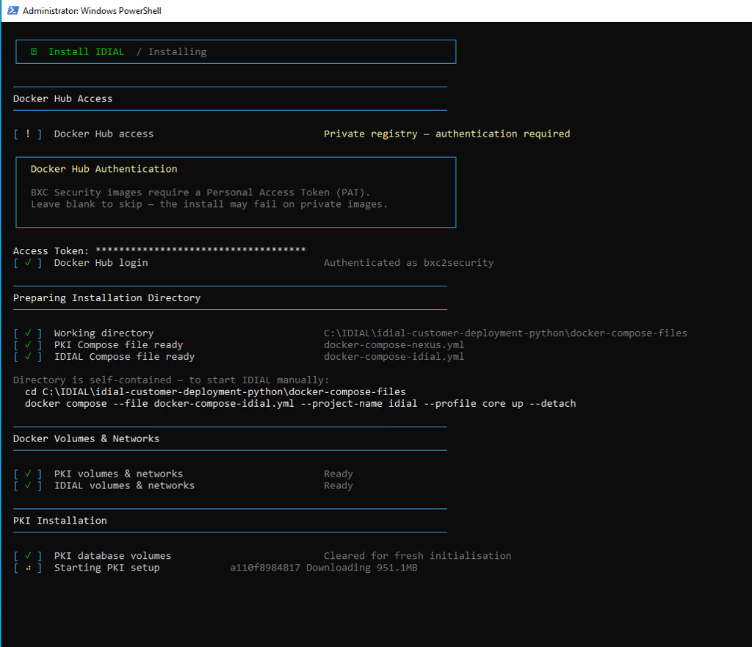This screenshot has width=752, height=647.
Task: Click the check mark beside IDIAL volumes & networks
Action: pyautogui.click(x=28, y=485)
